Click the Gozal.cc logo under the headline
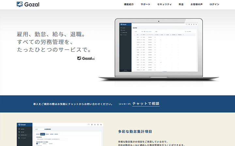 [x=86, y=58]
